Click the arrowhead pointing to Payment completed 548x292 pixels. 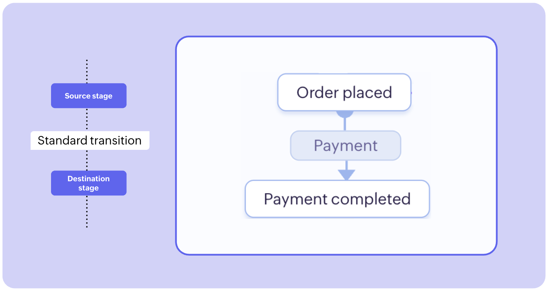click(346, 175)
